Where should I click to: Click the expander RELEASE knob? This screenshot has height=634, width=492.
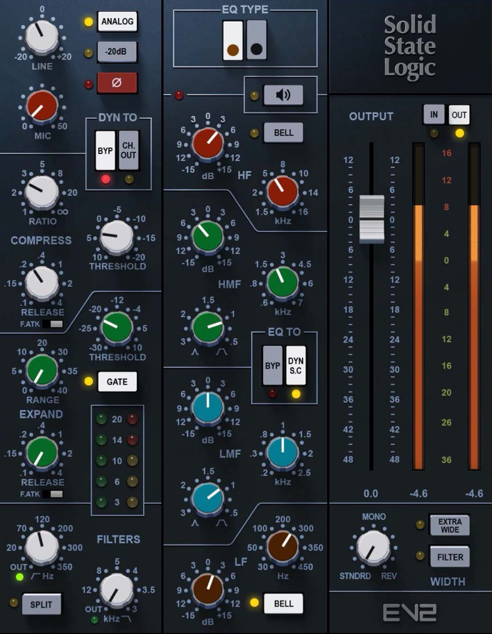click(x=41, y=453)
